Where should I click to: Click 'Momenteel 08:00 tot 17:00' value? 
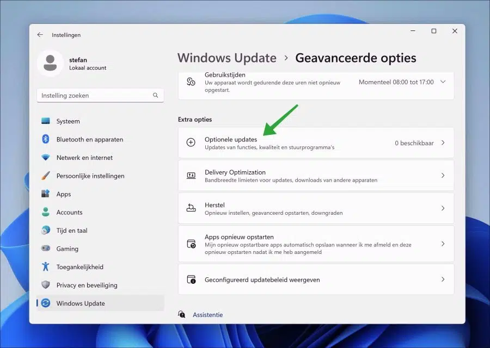tap(396, 82)
